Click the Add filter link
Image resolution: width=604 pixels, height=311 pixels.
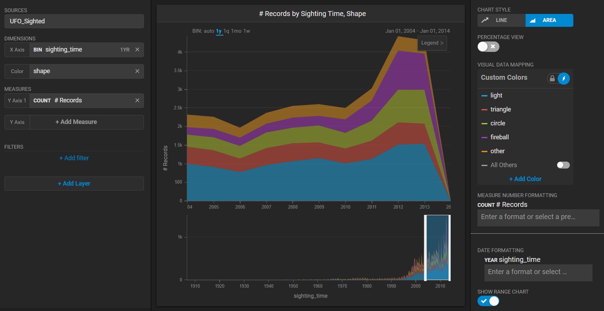pyautogui.click(x=74, y=158)
